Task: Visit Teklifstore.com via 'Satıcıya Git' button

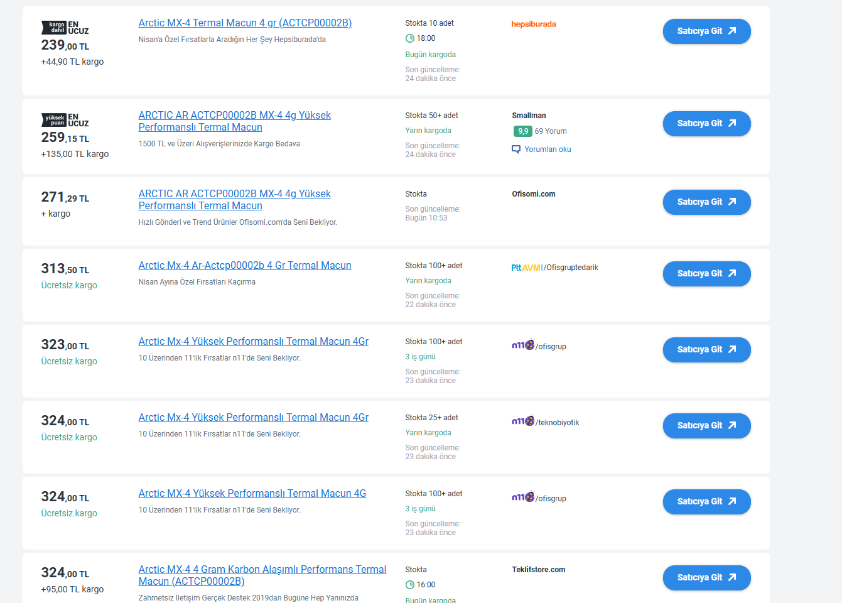Action: 706,578
